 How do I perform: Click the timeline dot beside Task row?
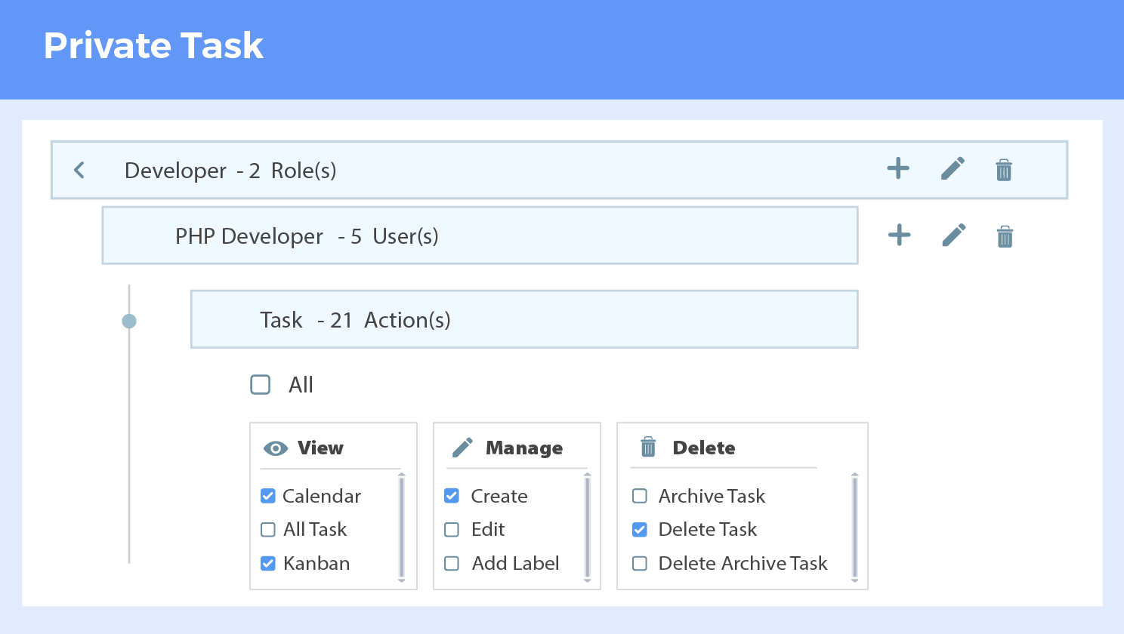click(129, 322)
